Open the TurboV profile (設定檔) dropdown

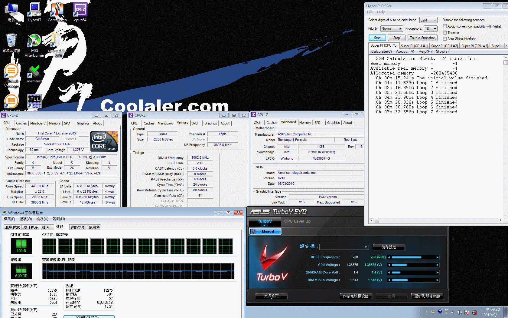(x=344, y=247)
